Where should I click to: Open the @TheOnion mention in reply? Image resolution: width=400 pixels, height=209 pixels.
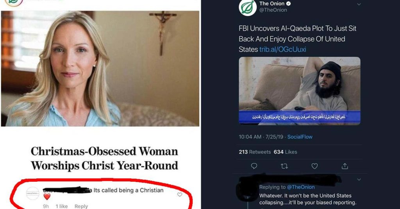click(301, 187)
